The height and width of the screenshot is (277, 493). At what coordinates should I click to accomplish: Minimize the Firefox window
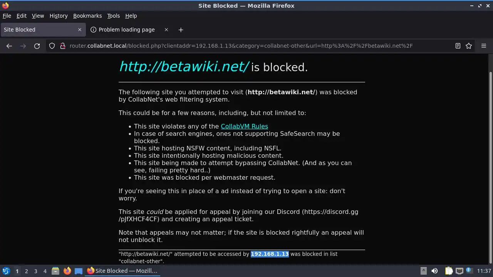point(472,5)
